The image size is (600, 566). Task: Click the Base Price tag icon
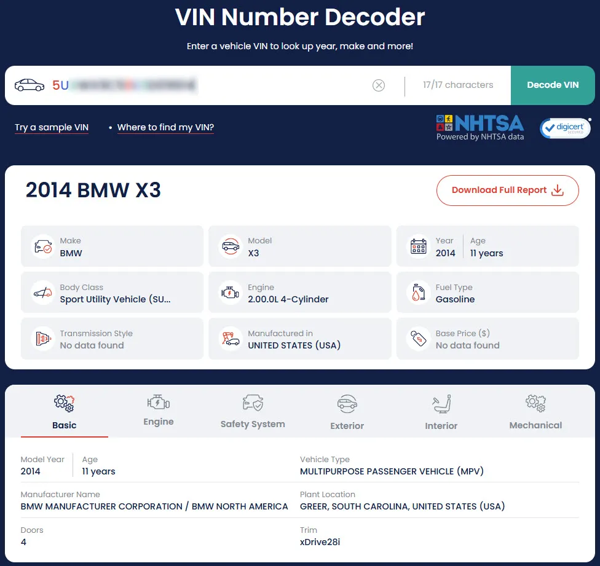(419, 339)
